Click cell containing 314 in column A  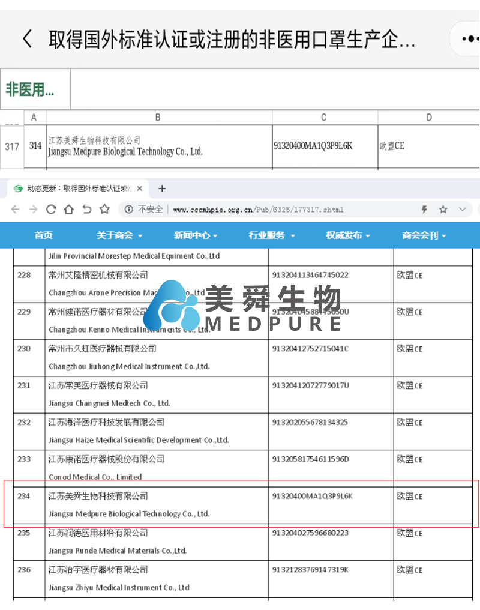coord(35,146)
